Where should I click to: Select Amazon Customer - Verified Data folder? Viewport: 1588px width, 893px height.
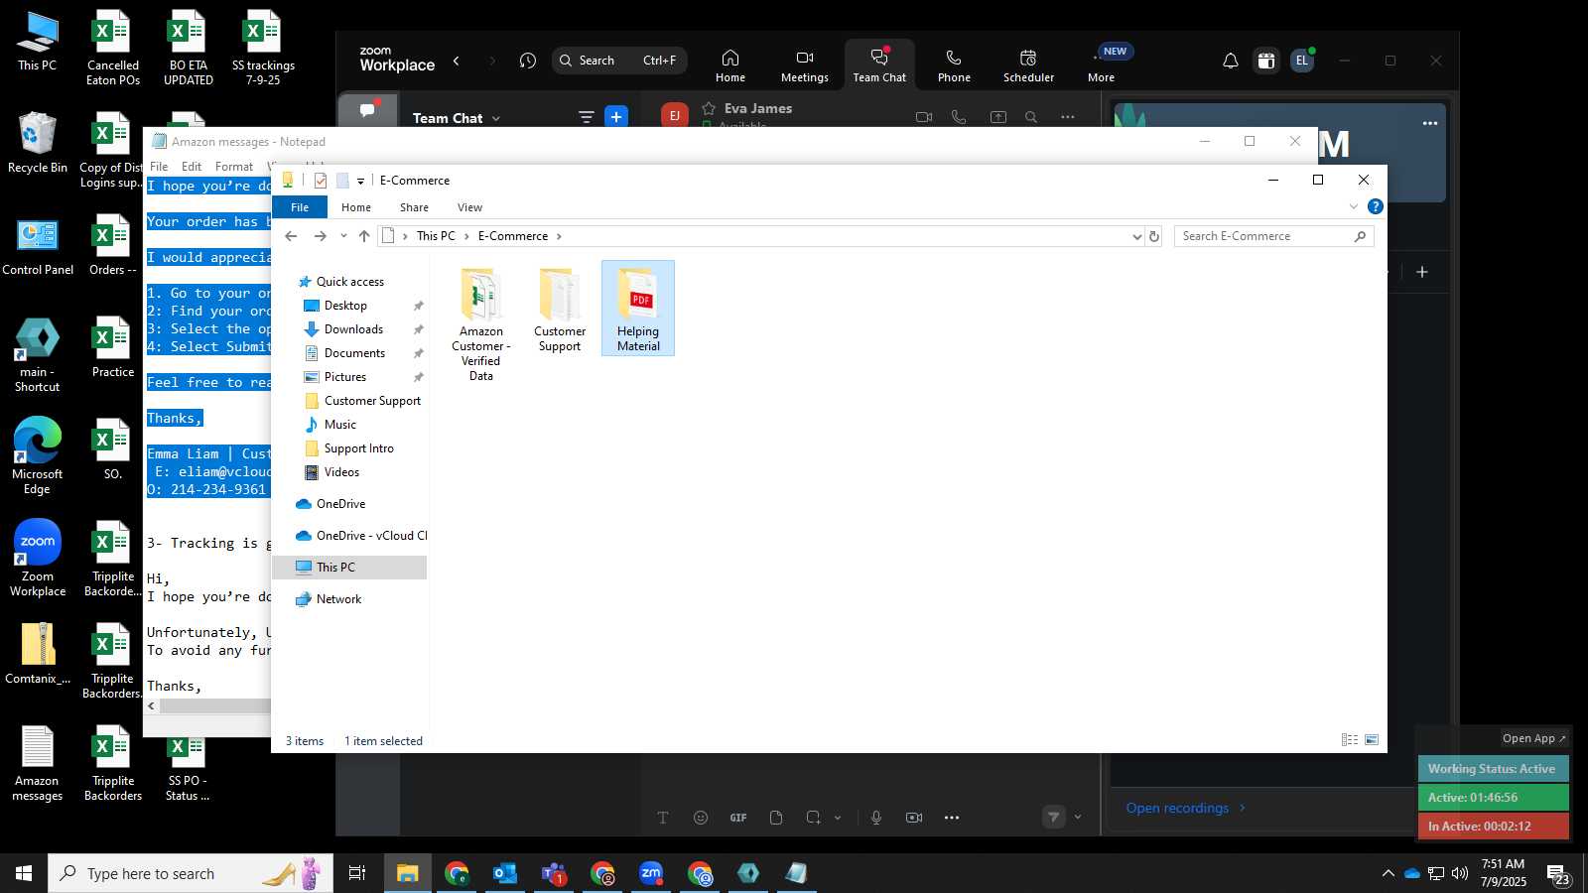pos(481,324)
